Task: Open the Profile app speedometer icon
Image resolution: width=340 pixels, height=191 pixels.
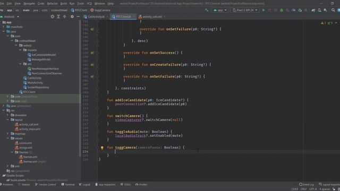Action: 294,10
